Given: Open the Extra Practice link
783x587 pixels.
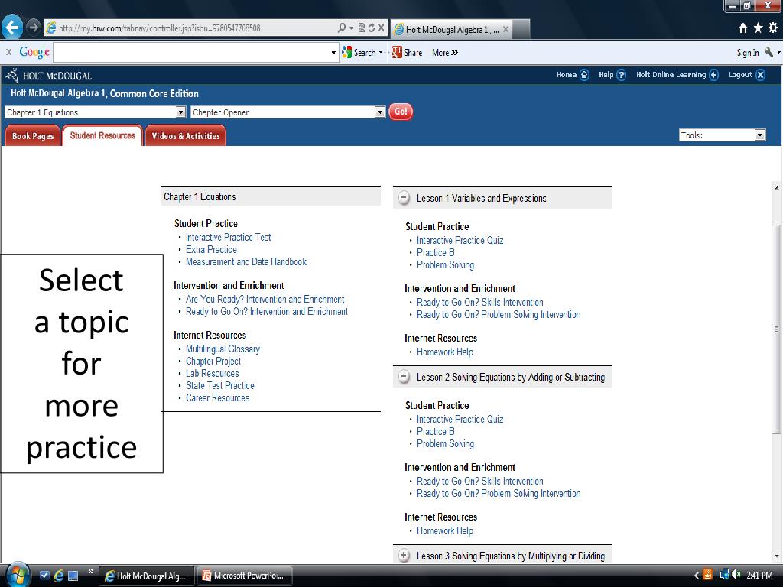Looking at the screenshot, I should 211,250.
